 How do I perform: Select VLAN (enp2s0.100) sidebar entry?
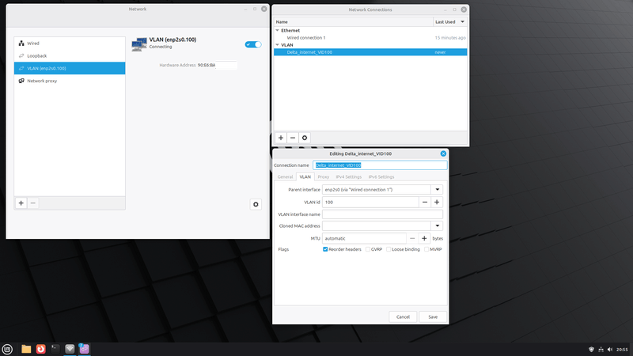[70, 68]
